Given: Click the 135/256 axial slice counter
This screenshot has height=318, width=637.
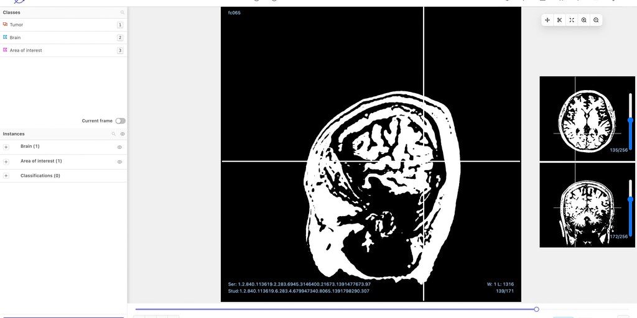Looking at the screenshot, I should [x=619, y=150].
